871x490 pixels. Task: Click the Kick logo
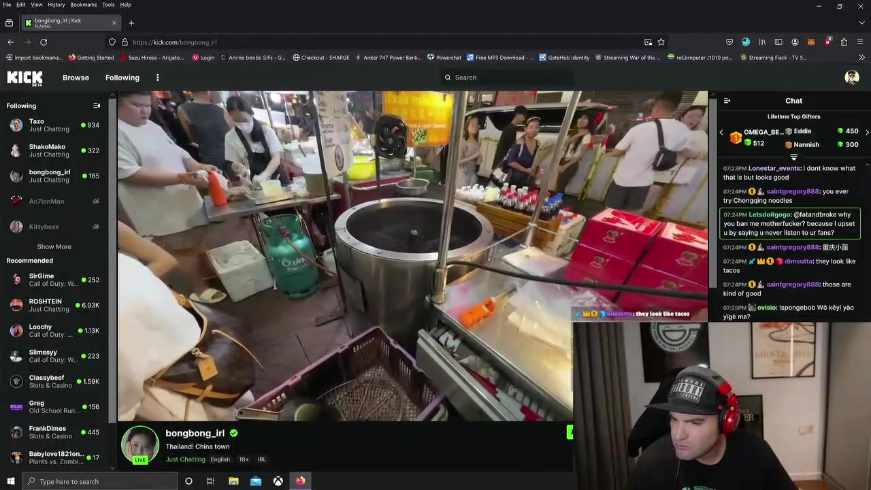(x=24, y=78)
